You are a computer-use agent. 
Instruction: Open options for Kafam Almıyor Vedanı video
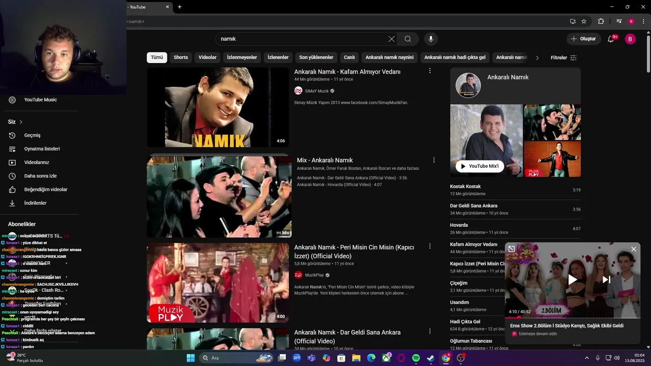click(430, 71)
